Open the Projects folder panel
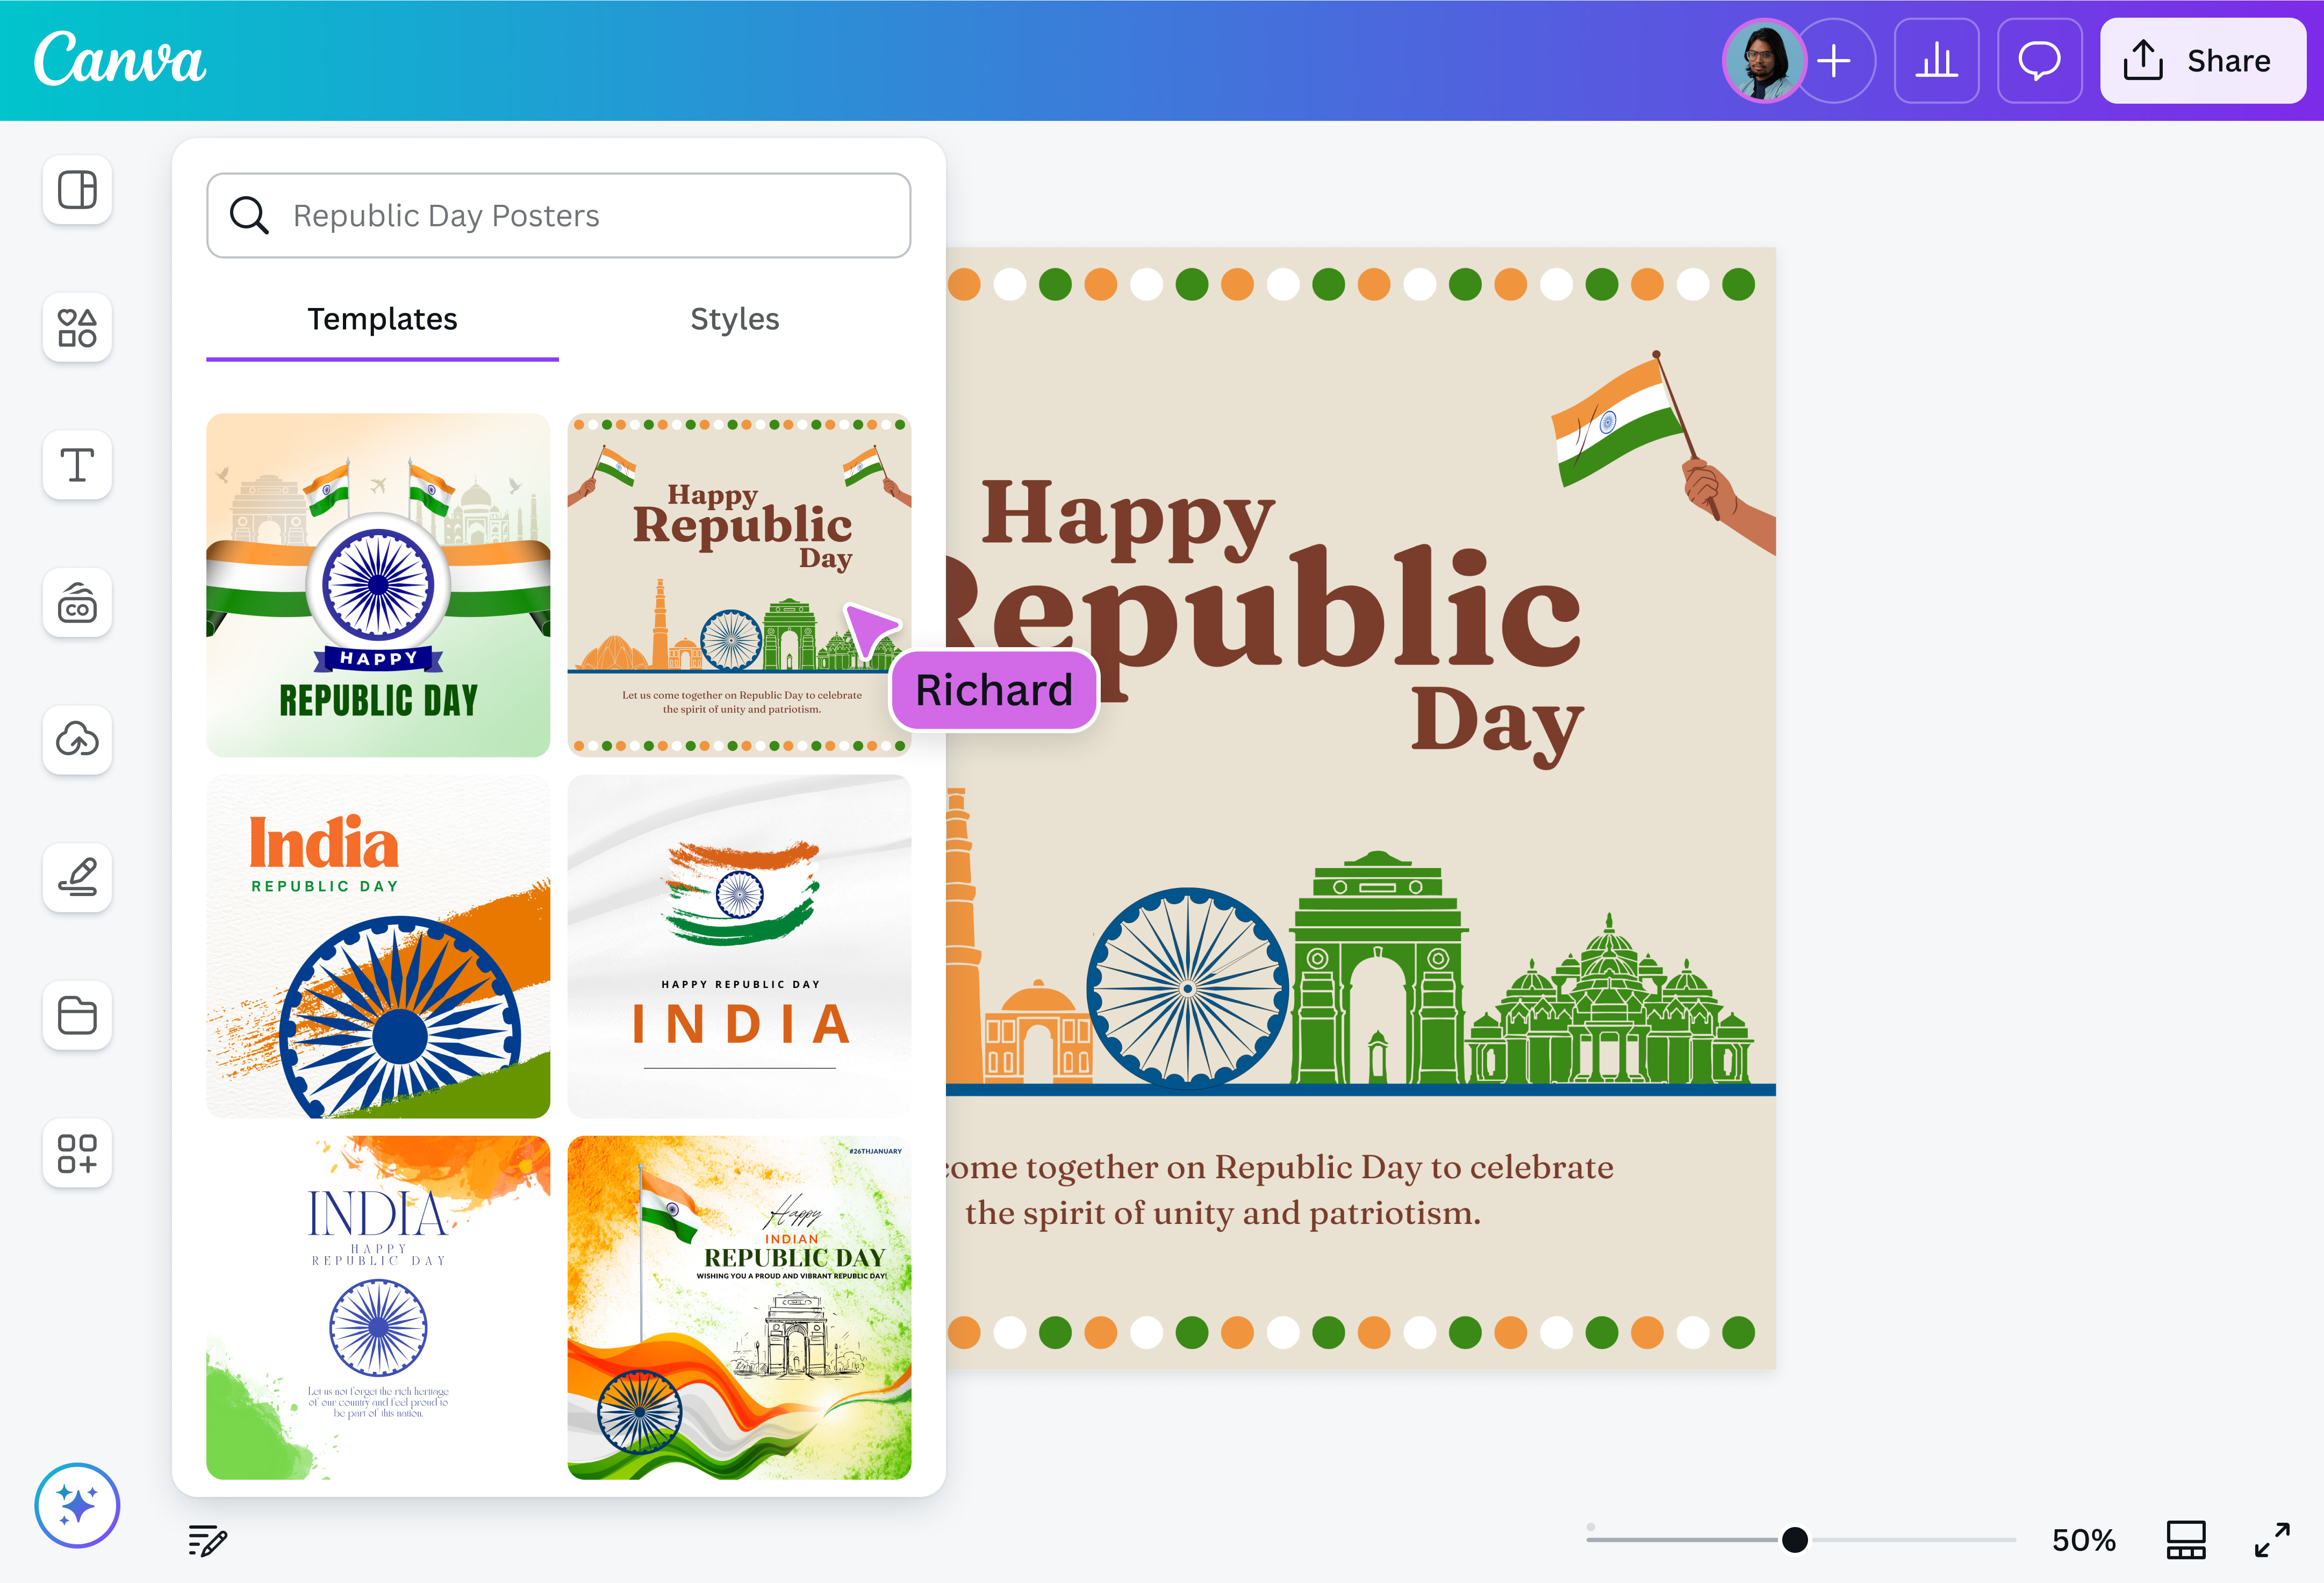The height and width of the screenshot is (1583, 2324). pyautogui.click(x=77, y=1016)
